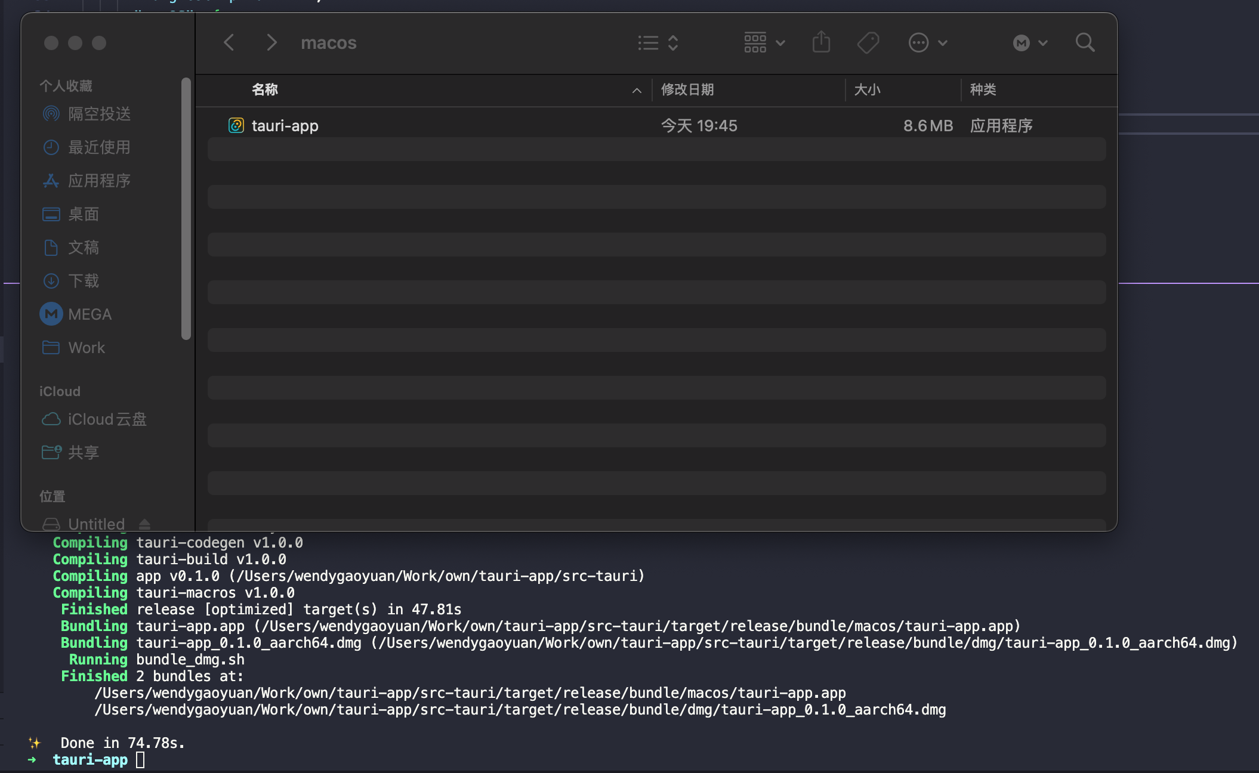Click the shared folder icon beside 共享

pyautogui.click(x=51, y=453)
